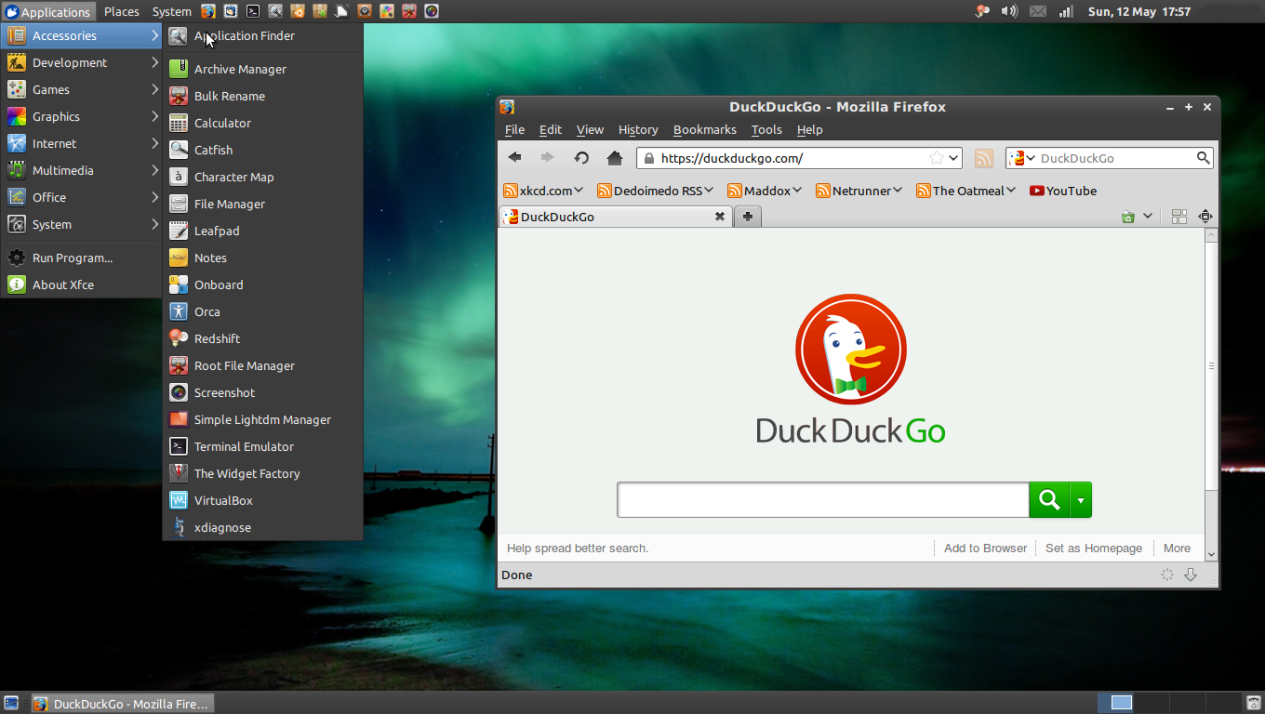Expand the Games submenu
The height and width of the screenshot is (714, 1265).
(82, 89)
